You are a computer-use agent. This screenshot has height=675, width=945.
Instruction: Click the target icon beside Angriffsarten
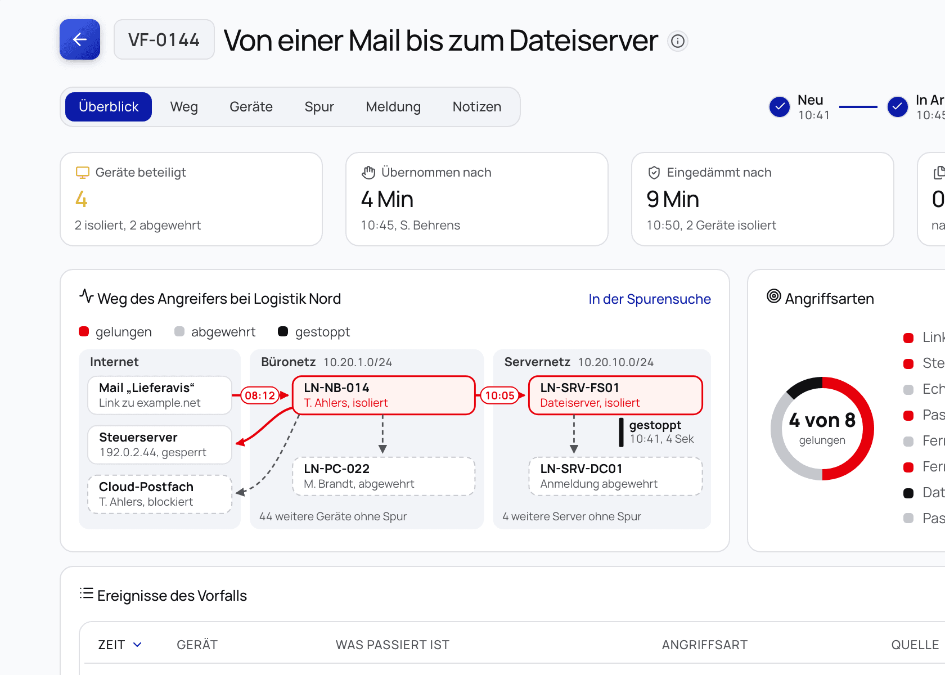pyautogui.click(x=774, y=296)
